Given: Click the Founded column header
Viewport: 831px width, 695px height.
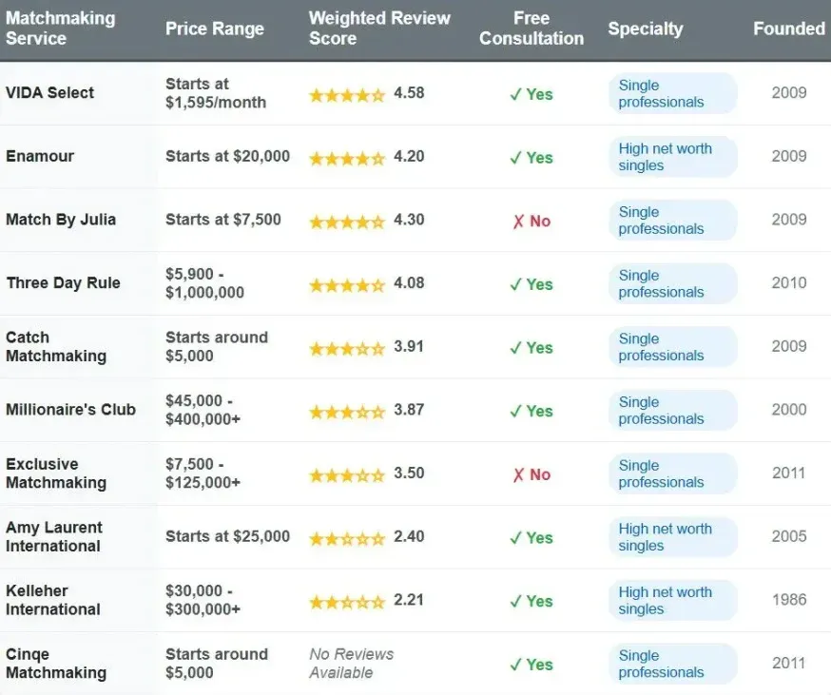Looking at the screenshot, I should 789,29.
